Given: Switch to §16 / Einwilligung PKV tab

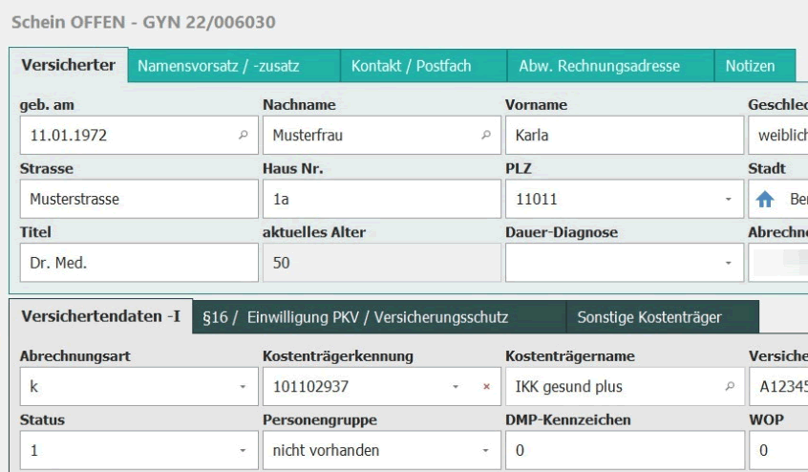Looking at the screenshot, I should [375, 317].
